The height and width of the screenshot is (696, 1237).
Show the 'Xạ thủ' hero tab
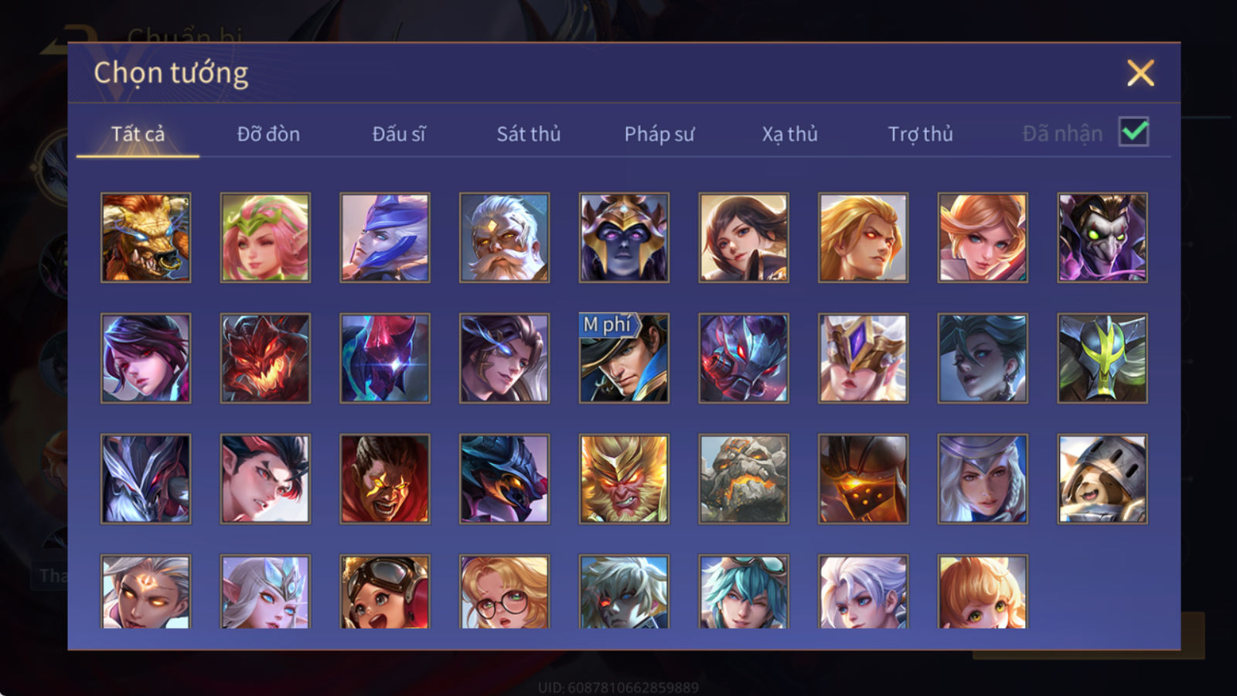pos(789,134)
